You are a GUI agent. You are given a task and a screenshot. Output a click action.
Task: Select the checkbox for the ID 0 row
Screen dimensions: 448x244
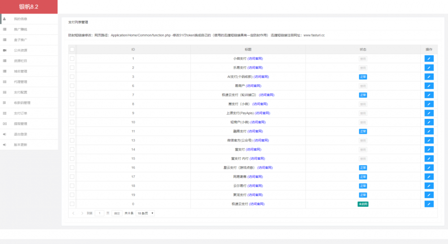[x=72, y=204]
